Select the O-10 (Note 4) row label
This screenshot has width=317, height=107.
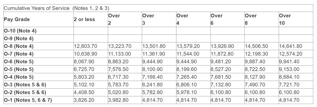(20, 31)
